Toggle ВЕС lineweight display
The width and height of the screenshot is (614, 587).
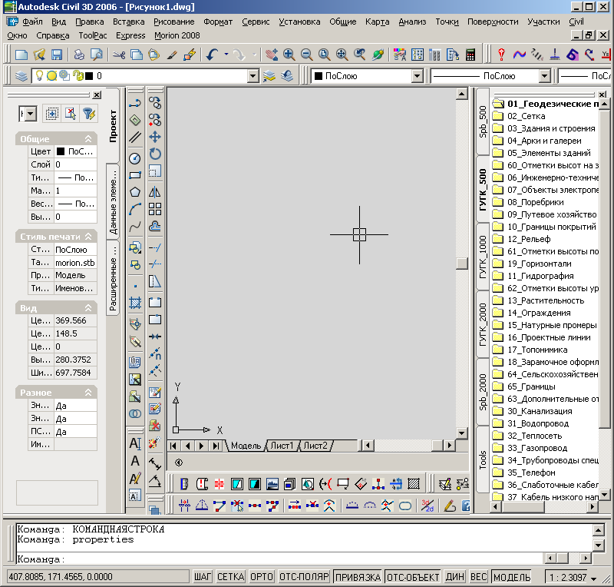point(478,577)
